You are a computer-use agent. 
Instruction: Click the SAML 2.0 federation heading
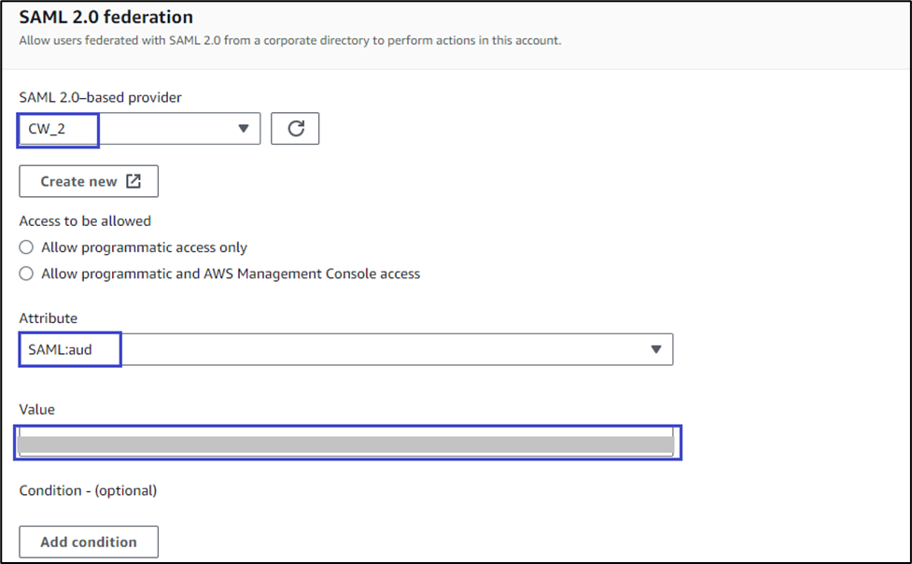106,17
